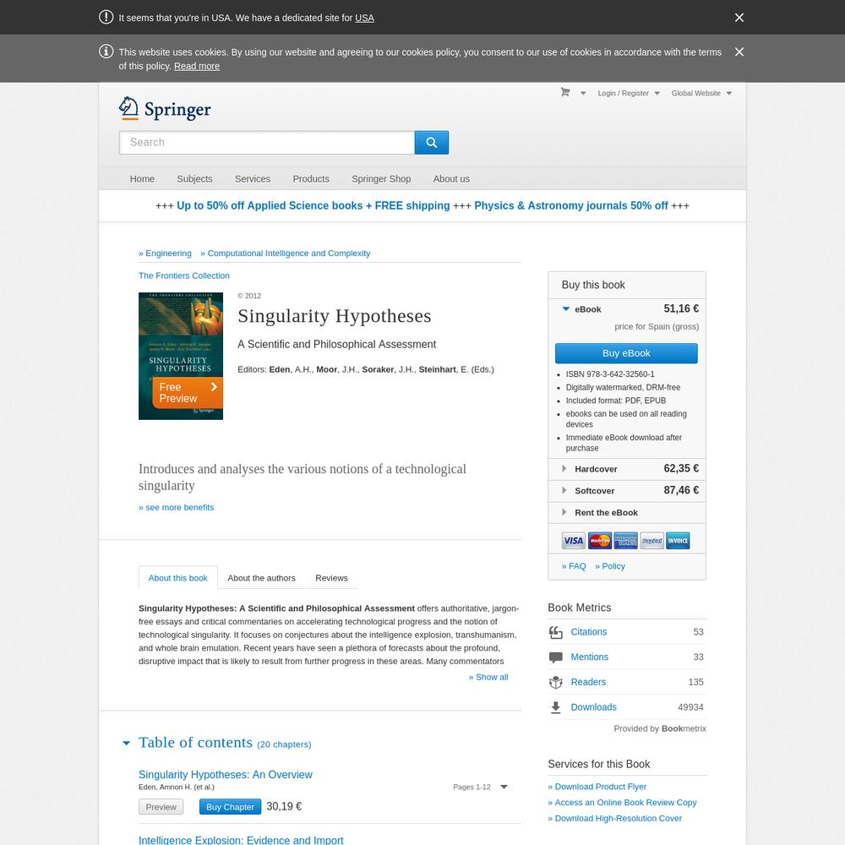845x845 pixels.
Task: Open the Mentions metric link
Action: click(590, 657)
